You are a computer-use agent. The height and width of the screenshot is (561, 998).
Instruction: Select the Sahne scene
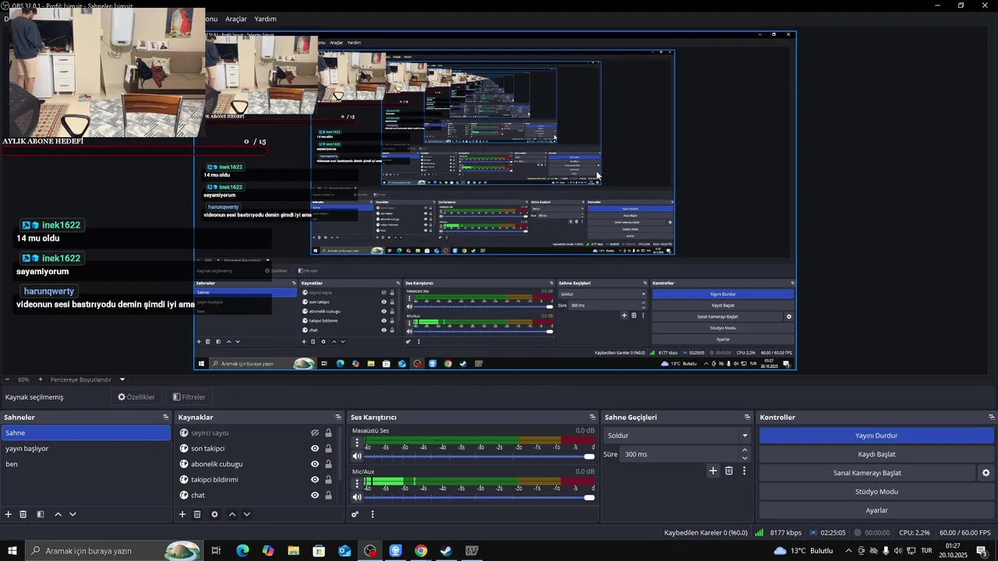coord(86,433)
